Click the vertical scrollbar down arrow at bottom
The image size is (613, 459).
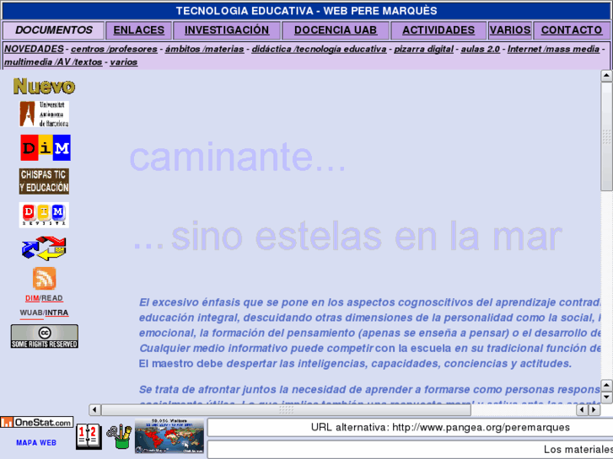tap(606, 398)
